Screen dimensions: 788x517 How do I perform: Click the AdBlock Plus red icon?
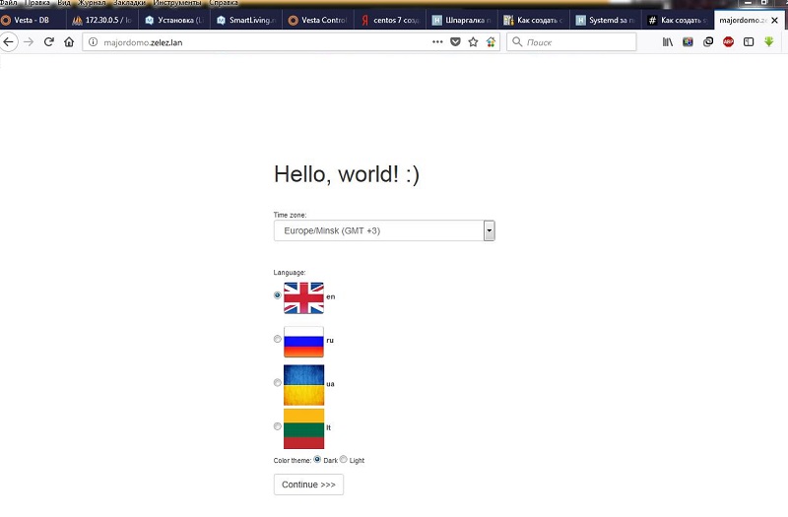tap(728, 42)
